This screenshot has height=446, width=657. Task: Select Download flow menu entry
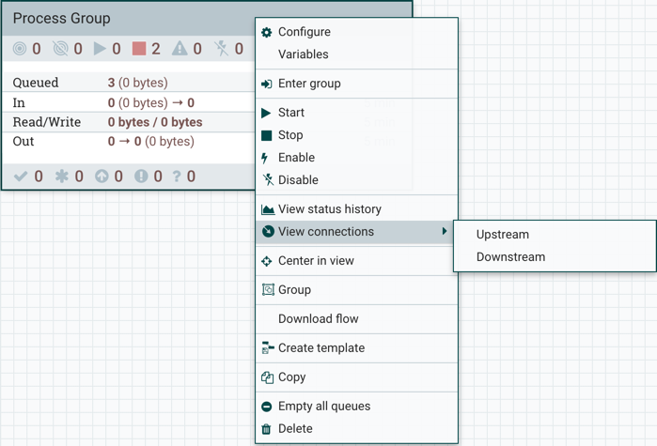[318, 319]
